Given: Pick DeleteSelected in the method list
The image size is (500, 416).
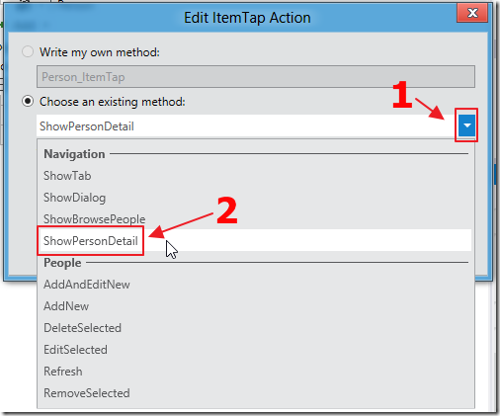Looking at the screenshot, I should [x=82, y=328].
